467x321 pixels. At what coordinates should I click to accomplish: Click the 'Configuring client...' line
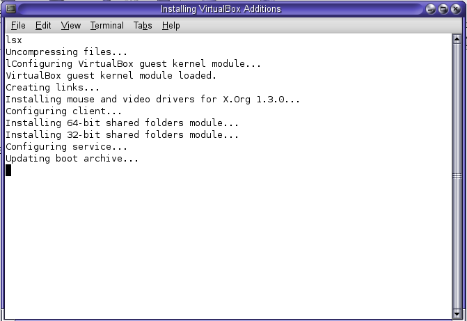click(x=63, y=111)
